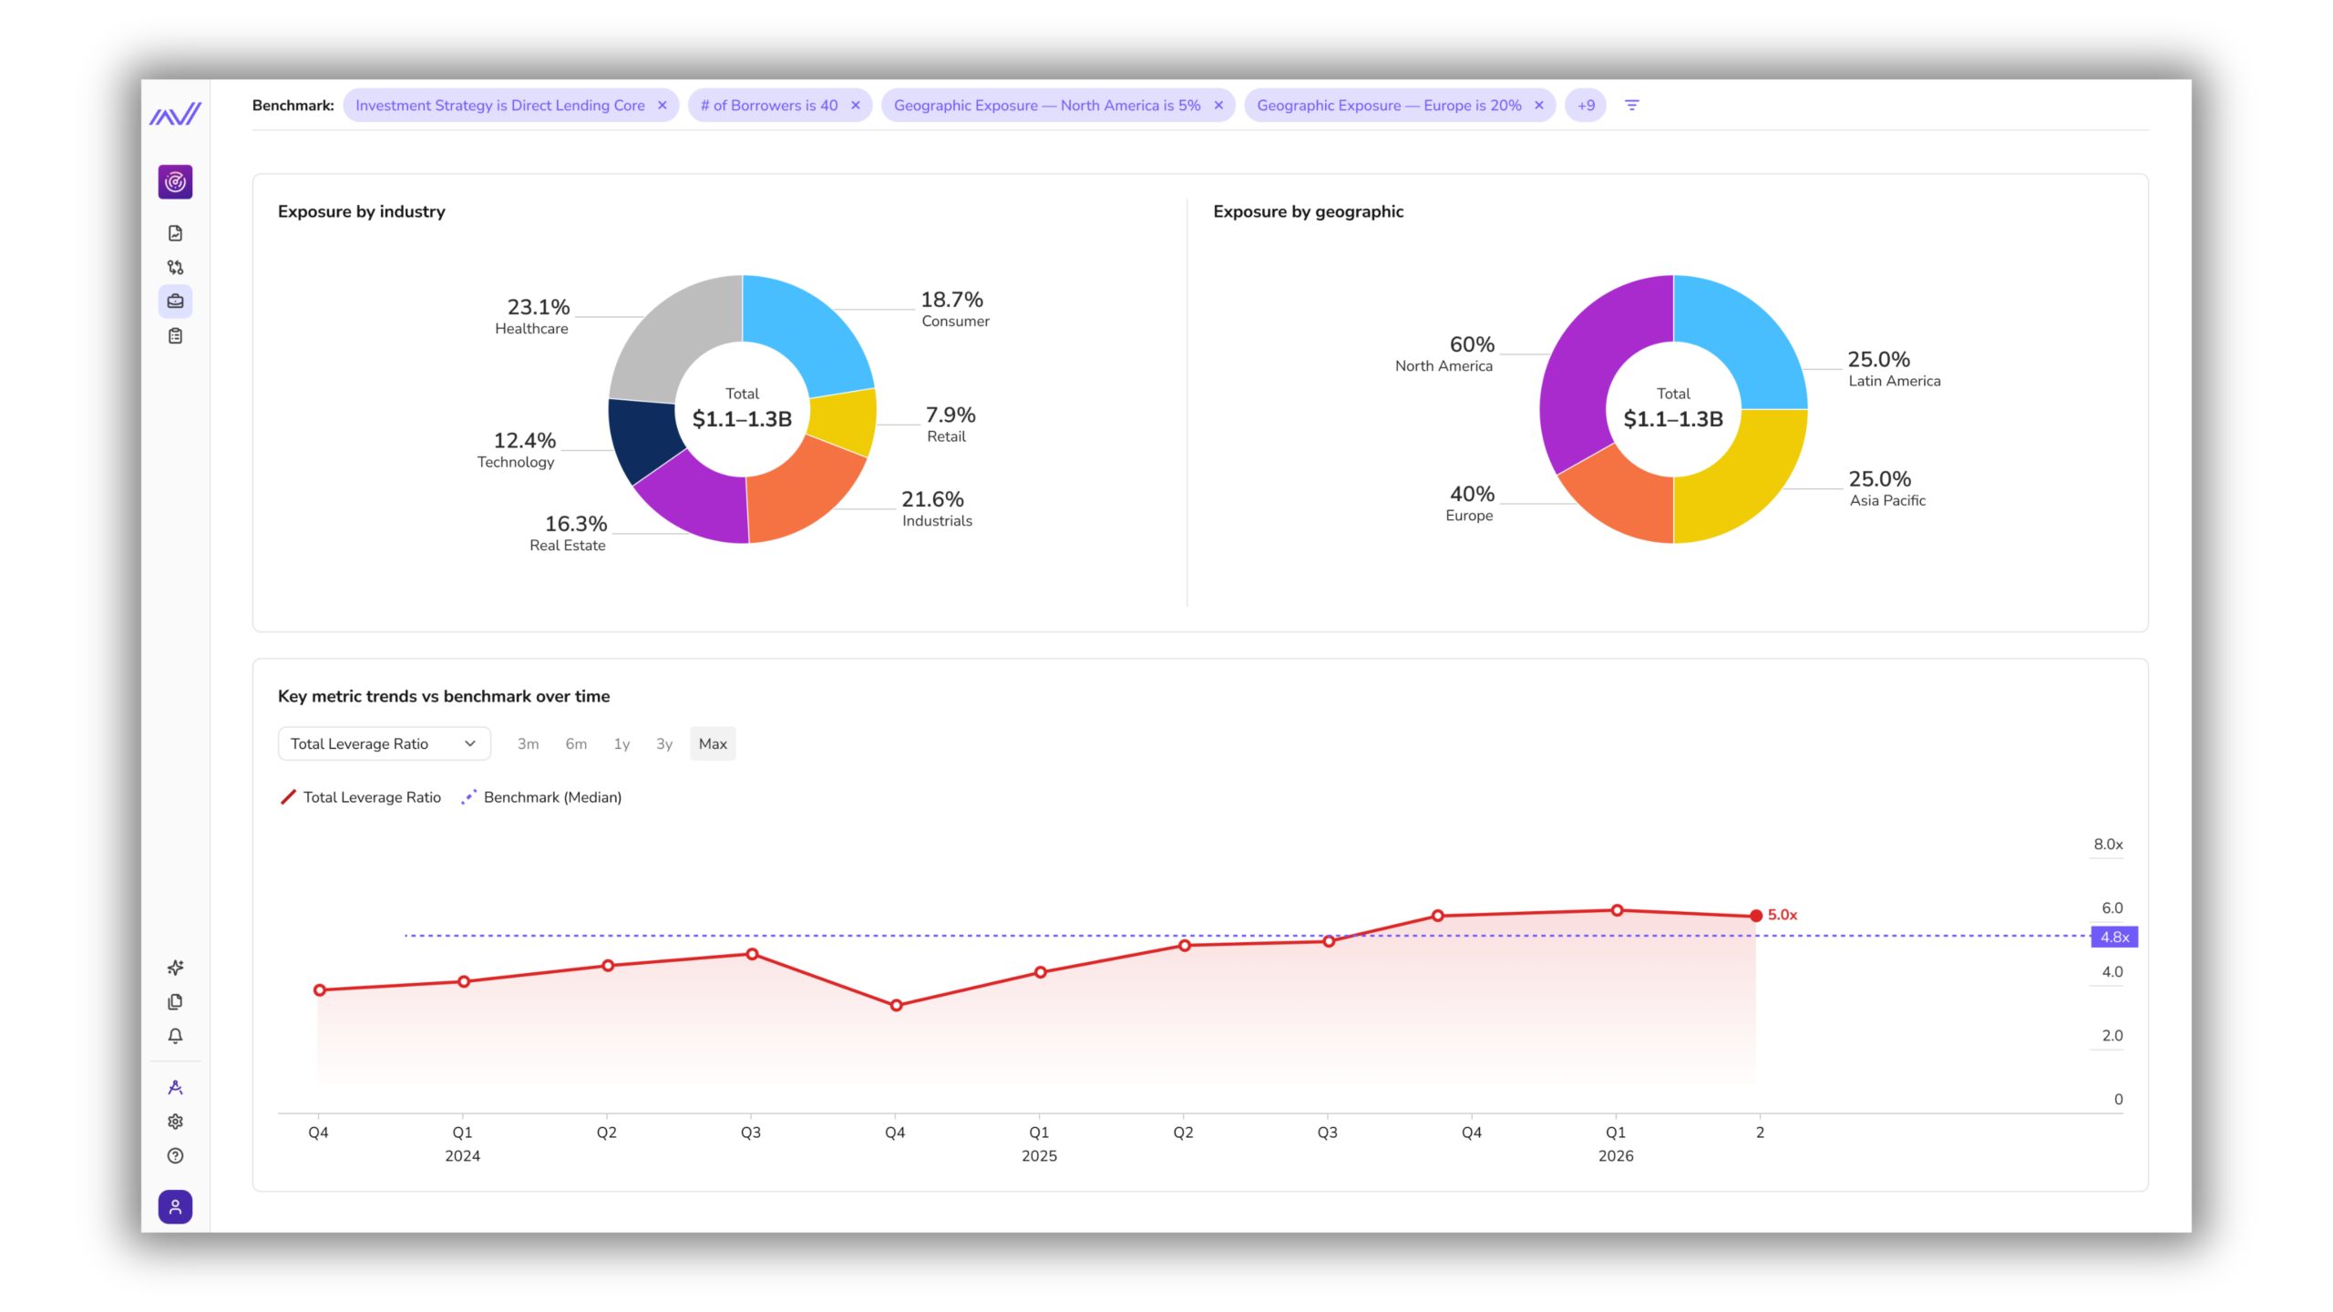The width and height of the screenshot is (2333, 1312).
Task: Click the 5.0x latest data point
Action: 1755,916
